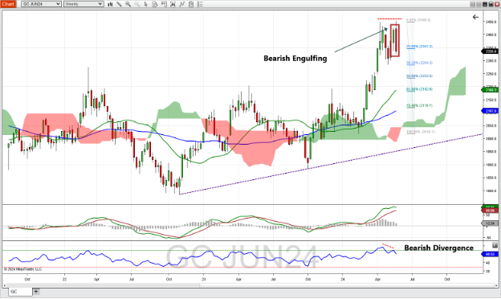Select the cursor pointer tool

click(x=145, y=4)
